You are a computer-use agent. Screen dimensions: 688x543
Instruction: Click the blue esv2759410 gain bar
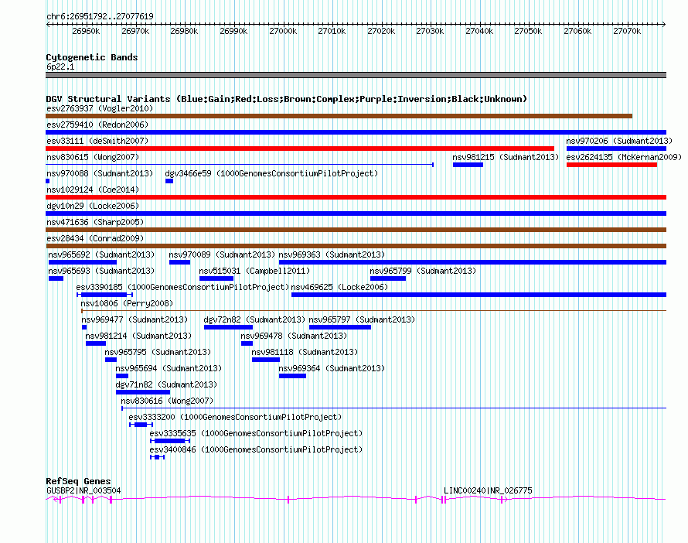pyautogui.click(x=356, y=132)
